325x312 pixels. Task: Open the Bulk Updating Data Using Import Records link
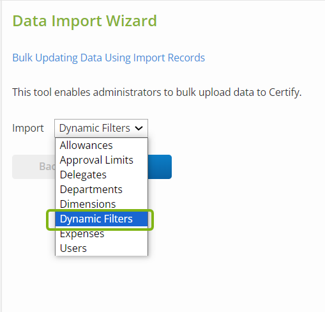[x=109, y=58]
